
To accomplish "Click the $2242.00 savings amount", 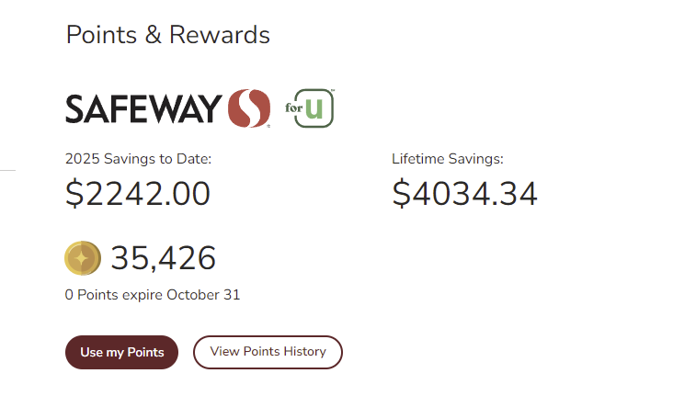I will click(x=138, y=194).
